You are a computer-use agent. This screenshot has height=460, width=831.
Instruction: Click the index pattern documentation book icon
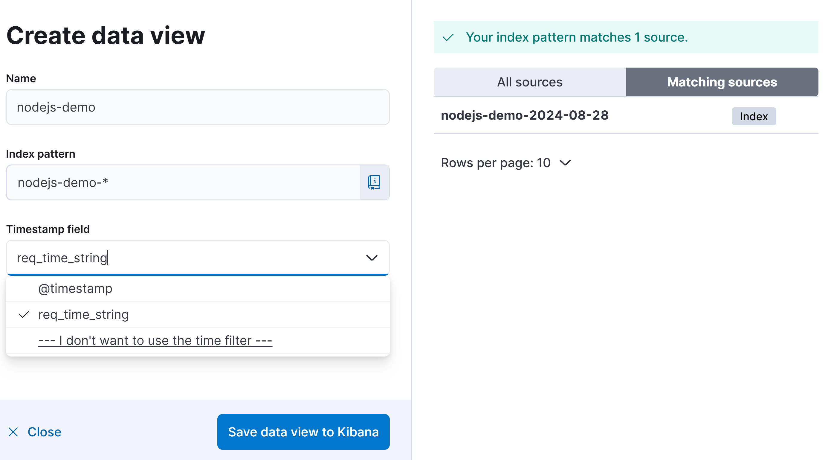click(x=374, y=182)
